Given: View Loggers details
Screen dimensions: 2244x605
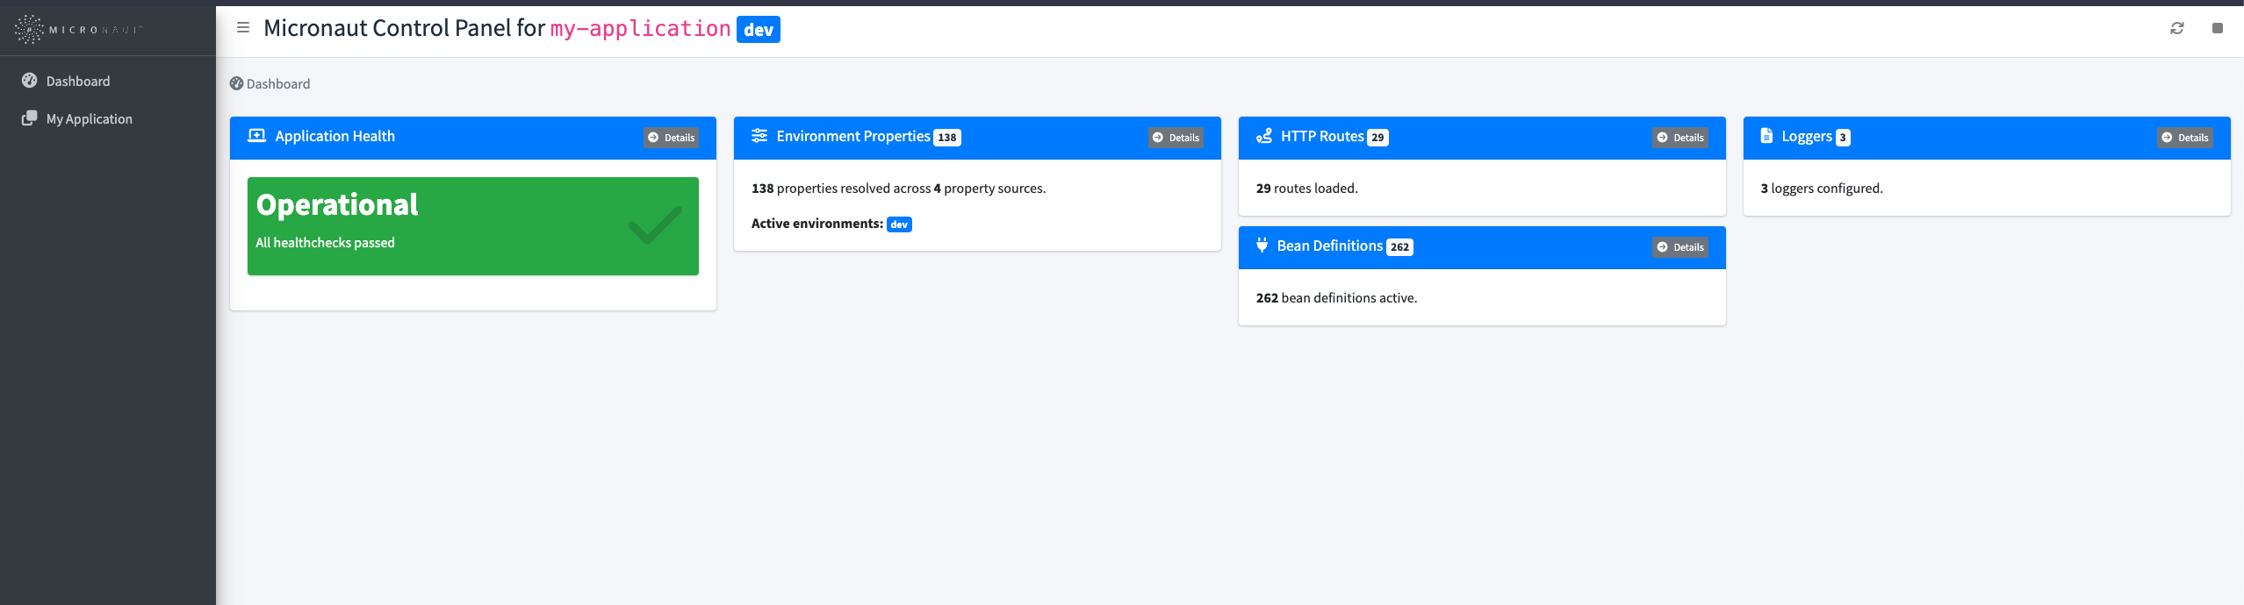Looking at the screenshot, I should 2184,138.
